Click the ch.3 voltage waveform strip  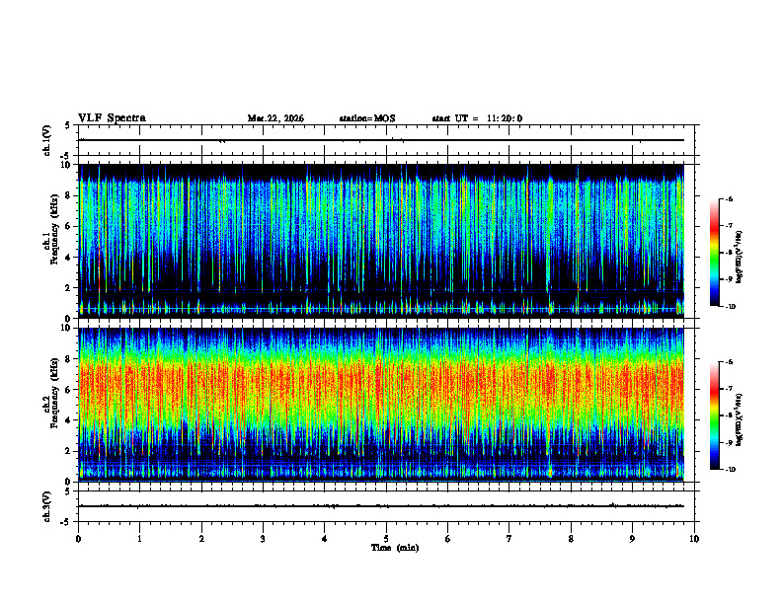coord(386,506)
